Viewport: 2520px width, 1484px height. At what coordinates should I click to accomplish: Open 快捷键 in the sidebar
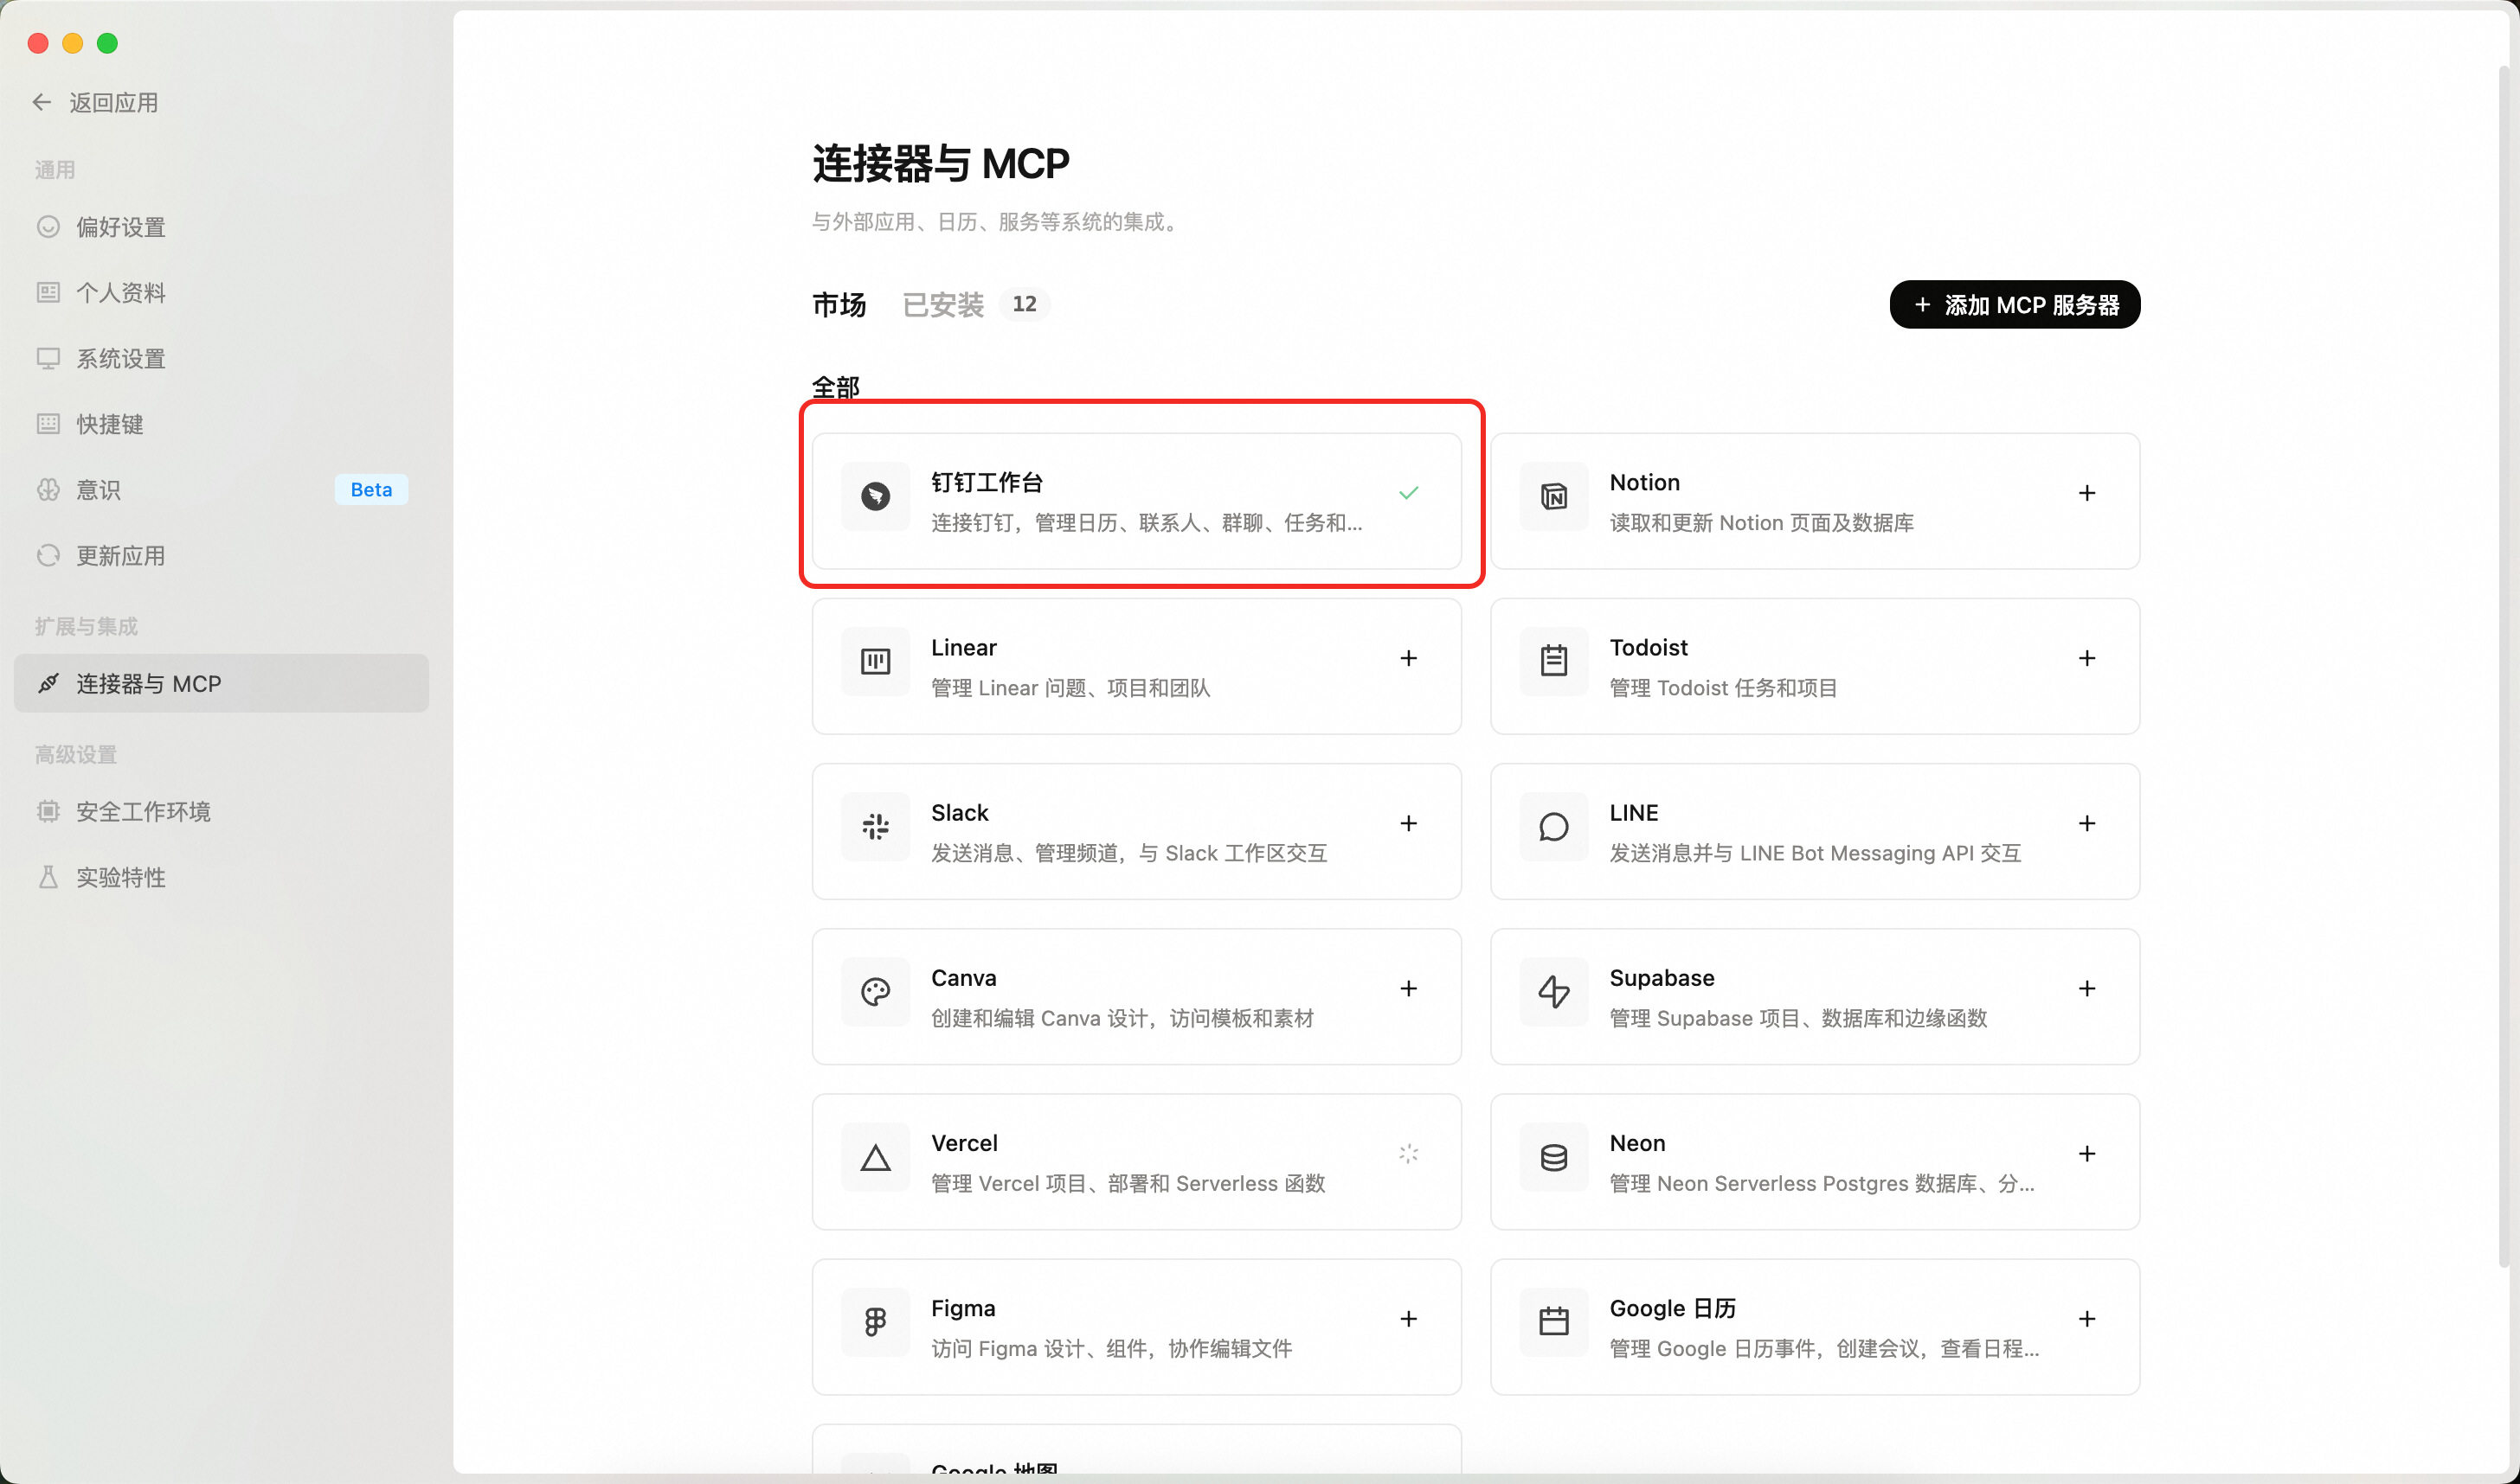tap(221, 424)
